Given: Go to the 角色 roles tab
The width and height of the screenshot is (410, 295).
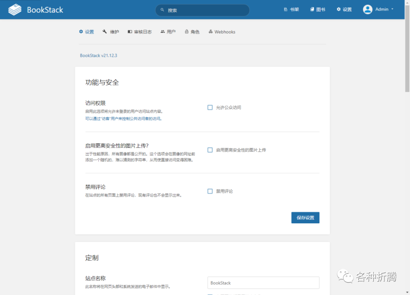Looking at the screenshot, I should coord(192,31).
